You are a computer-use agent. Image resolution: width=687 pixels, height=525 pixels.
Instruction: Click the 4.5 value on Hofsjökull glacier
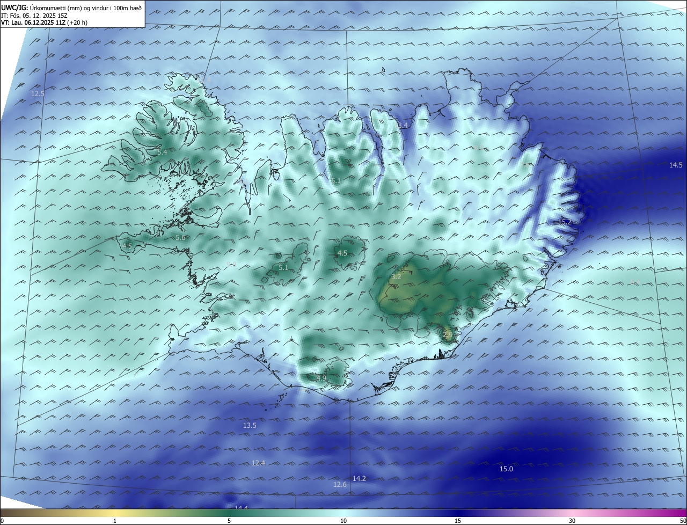click(x=342, y=253)
